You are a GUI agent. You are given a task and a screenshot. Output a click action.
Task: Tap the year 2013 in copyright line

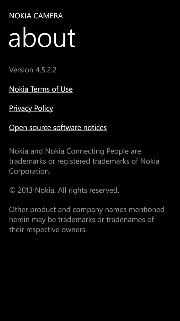click(x=25, y=190)
